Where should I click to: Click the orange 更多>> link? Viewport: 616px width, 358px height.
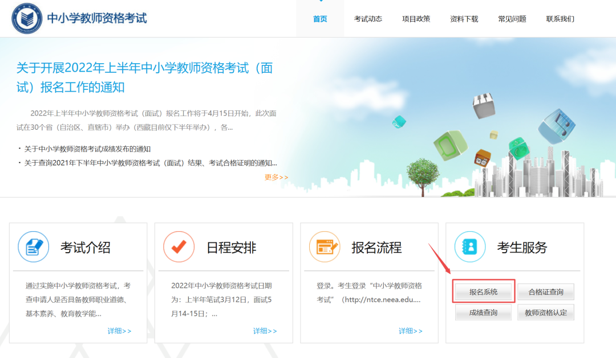(277, 177)
